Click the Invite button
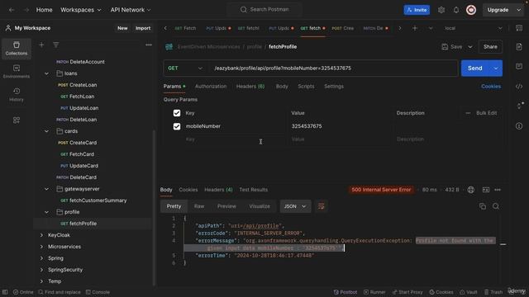Screen dimensions: 529x297 (x=417, y=10)
